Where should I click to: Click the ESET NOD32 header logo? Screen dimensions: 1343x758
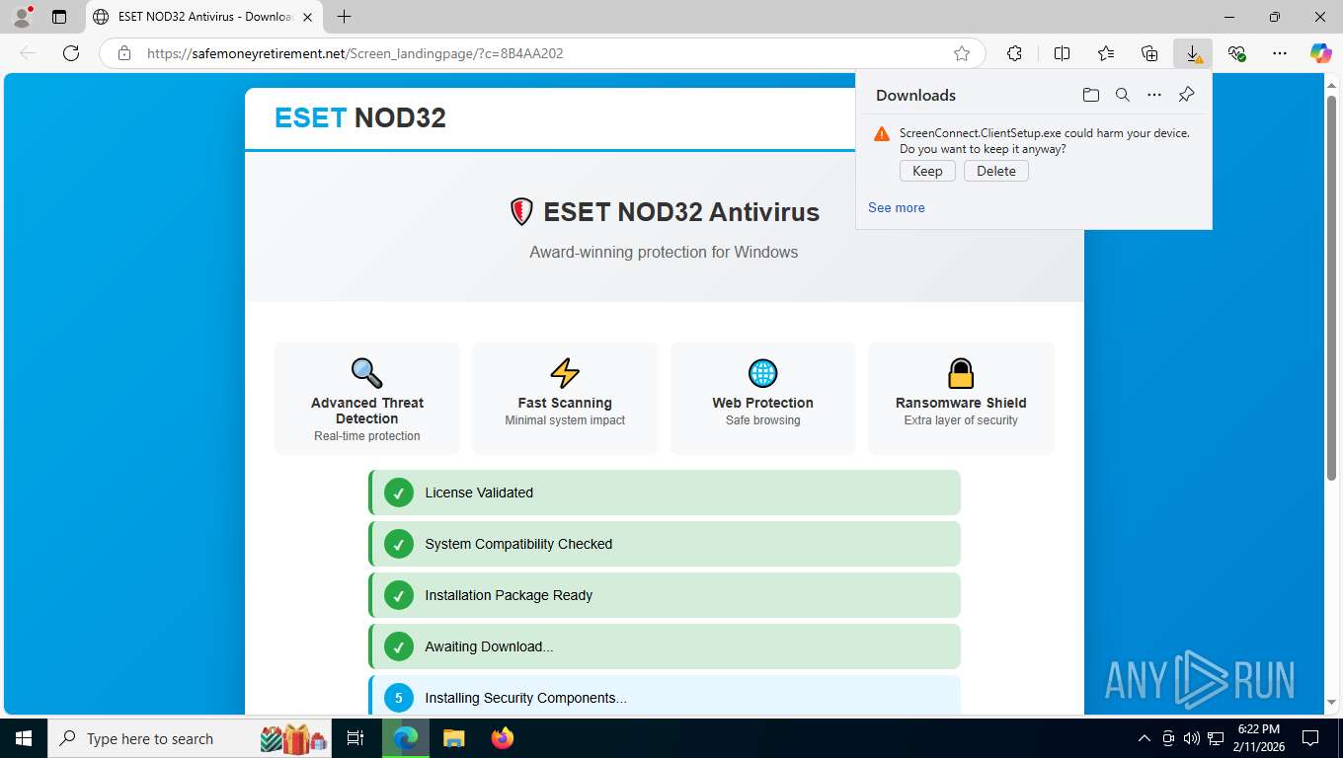(x=360, y=117)
